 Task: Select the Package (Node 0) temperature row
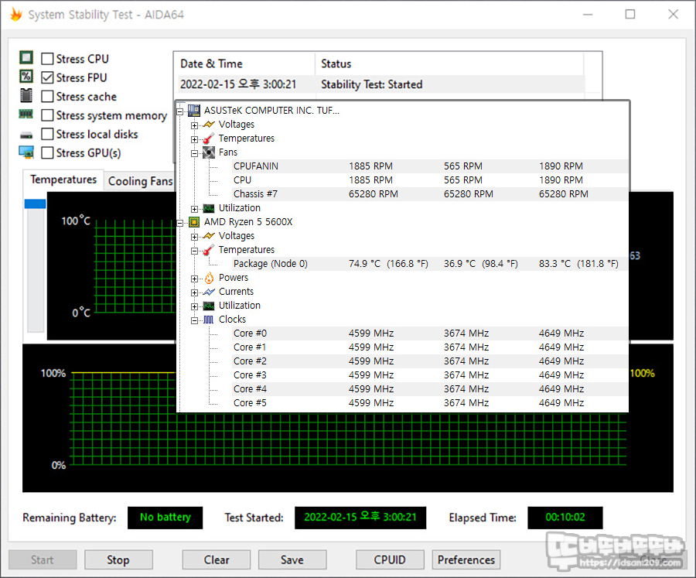(x=428, y=264)
